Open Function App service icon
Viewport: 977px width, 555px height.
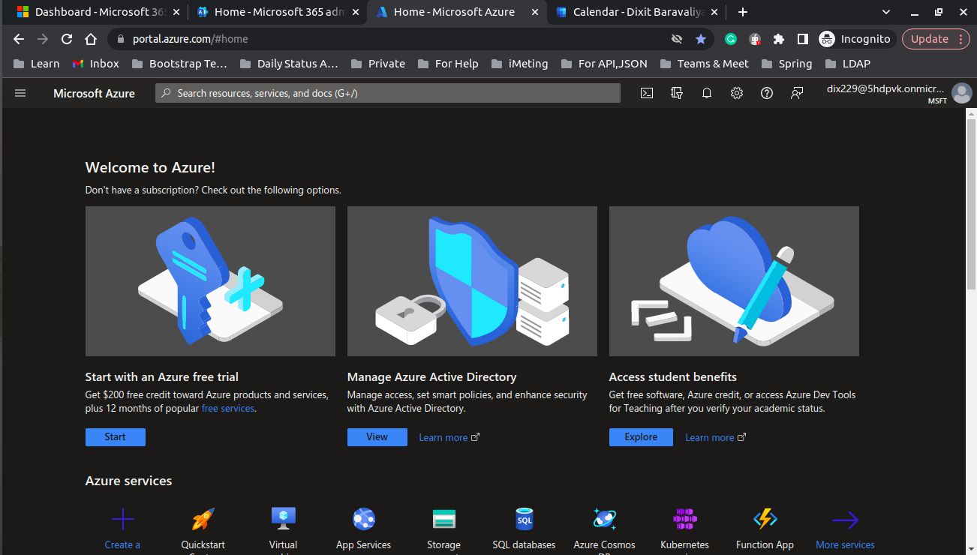tap(765, 519)
